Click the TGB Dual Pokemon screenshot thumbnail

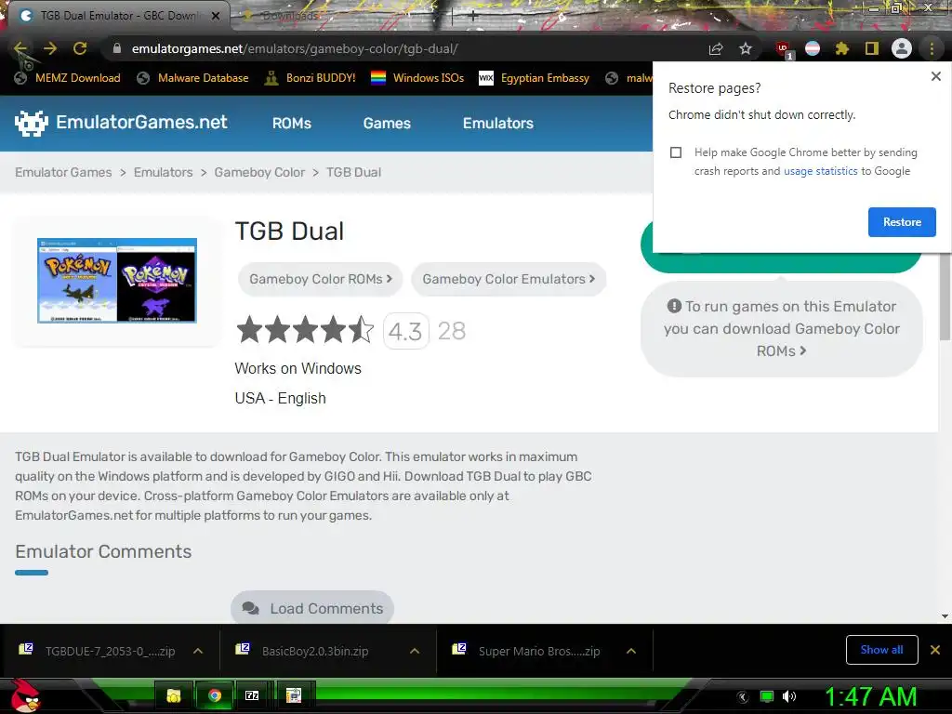117,281
